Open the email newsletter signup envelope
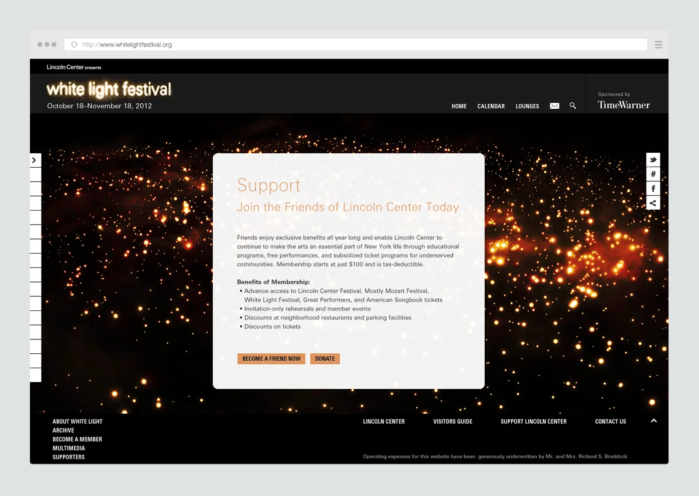The image size is (699, 496). tap(554, 106)
